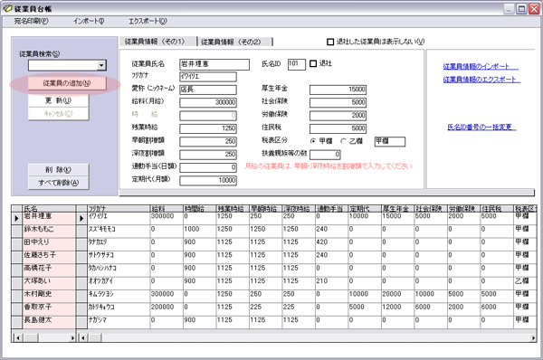Click the すべて削除(A) button

click(x=58, y=183)
